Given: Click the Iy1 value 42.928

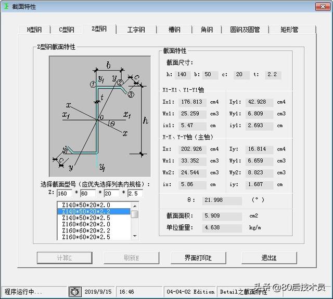Looking at the screenshot, I should point(259,102).
